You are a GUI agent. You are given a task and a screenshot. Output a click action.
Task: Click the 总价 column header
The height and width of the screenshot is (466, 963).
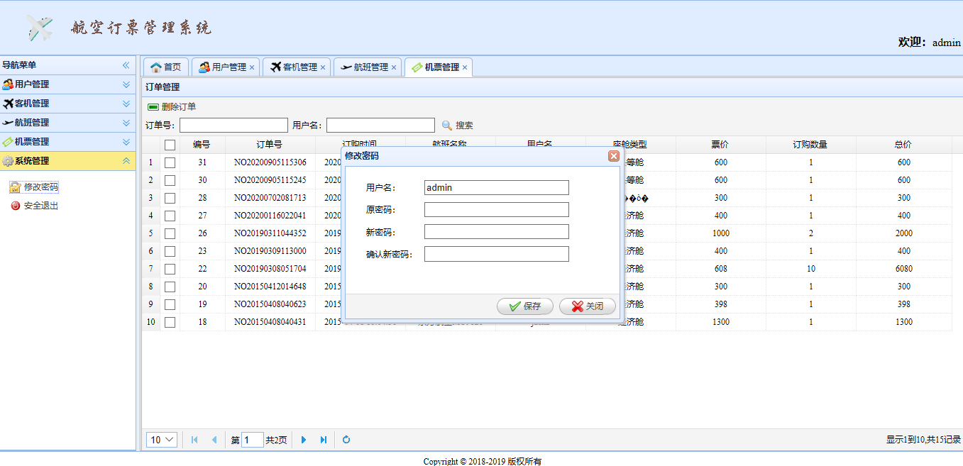tap(903, 145)
